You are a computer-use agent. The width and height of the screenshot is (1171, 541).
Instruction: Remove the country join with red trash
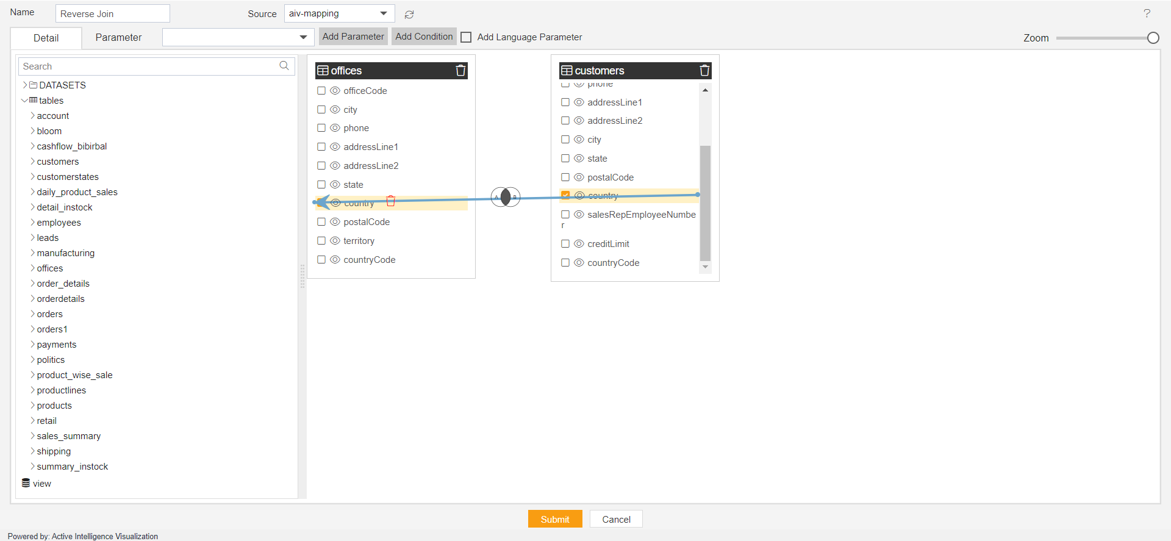click(x=391, y=201)
